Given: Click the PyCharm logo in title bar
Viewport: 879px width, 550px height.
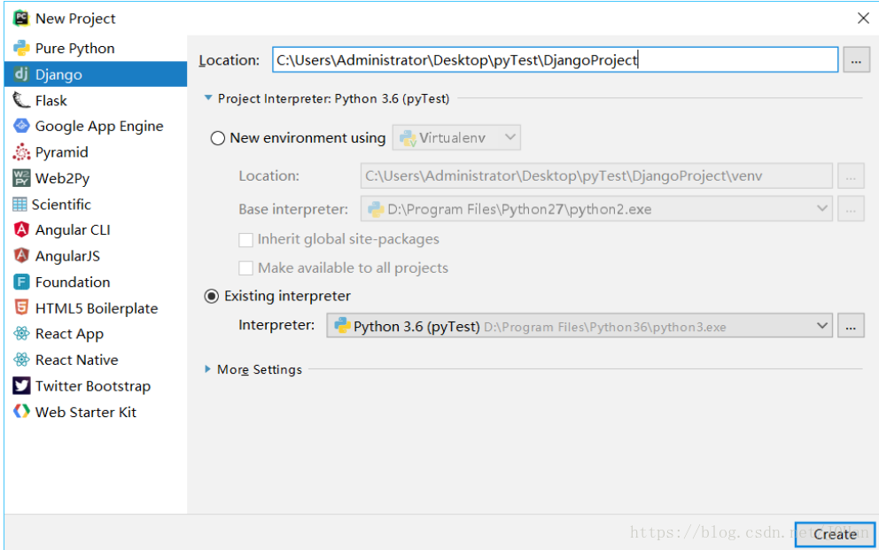Looking at the screenshot, I should [21, 18].
